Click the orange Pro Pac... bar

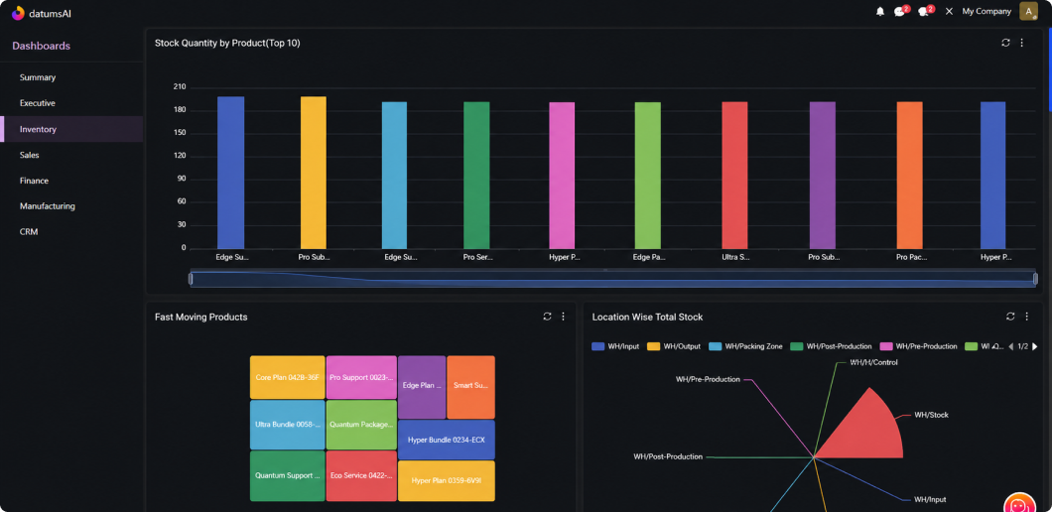coord(910,176)
